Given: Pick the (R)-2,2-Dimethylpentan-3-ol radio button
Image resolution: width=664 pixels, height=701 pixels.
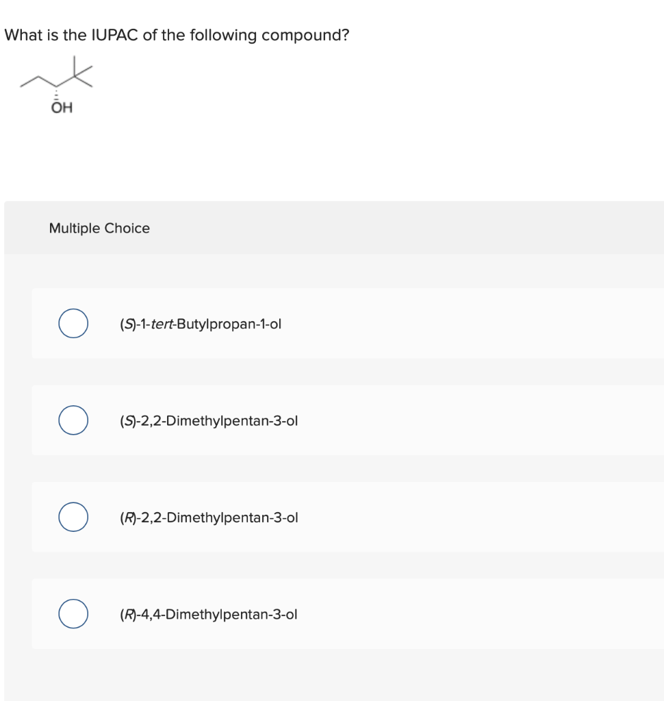Looking at the screenshot, I should (73, 517).
